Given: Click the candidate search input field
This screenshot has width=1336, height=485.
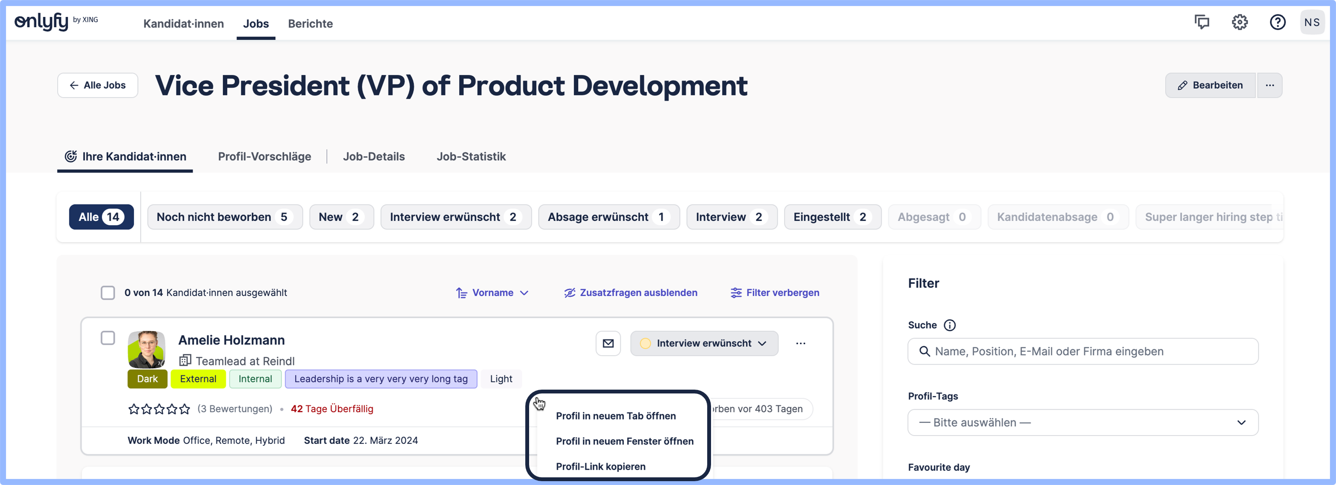Looking at the screenshot, I should pyautogui.click(x=1089, y=351).
